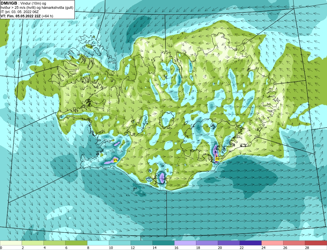
Task: Click the legend value label 24
Action: 263,248
